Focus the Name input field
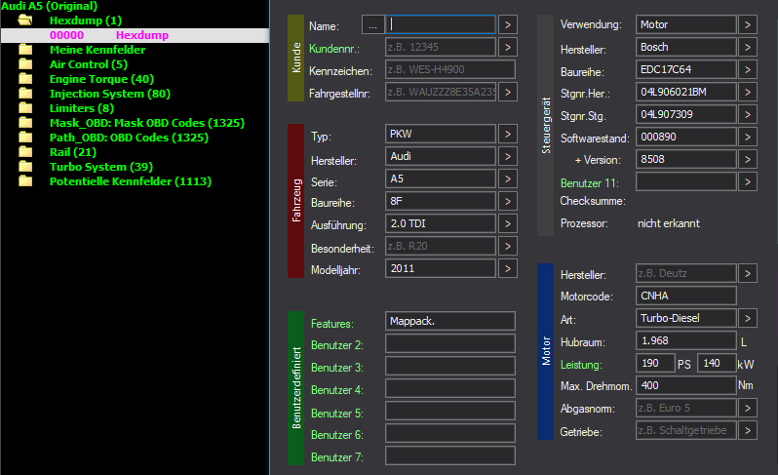Image resolution: width=778 pixels, height=475 pixels. 441,24
